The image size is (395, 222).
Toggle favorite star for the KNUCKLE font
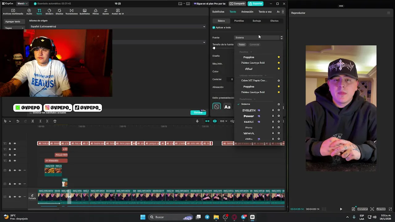(x=279, y=122)
